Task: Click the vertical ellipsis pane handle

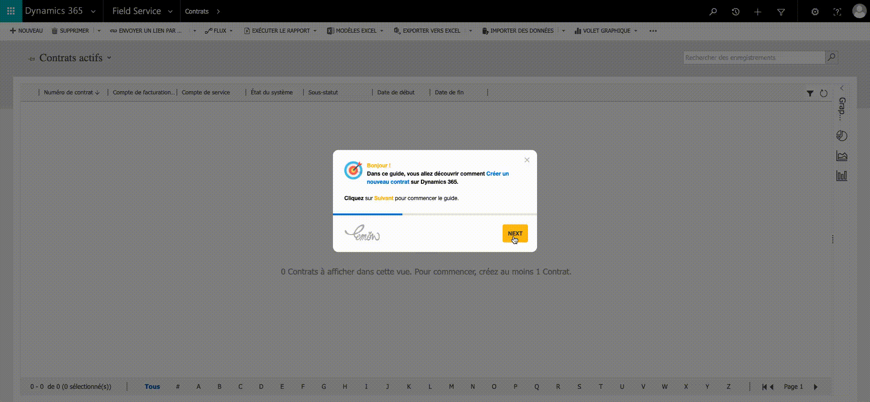Action: click(x=833, y=239)
